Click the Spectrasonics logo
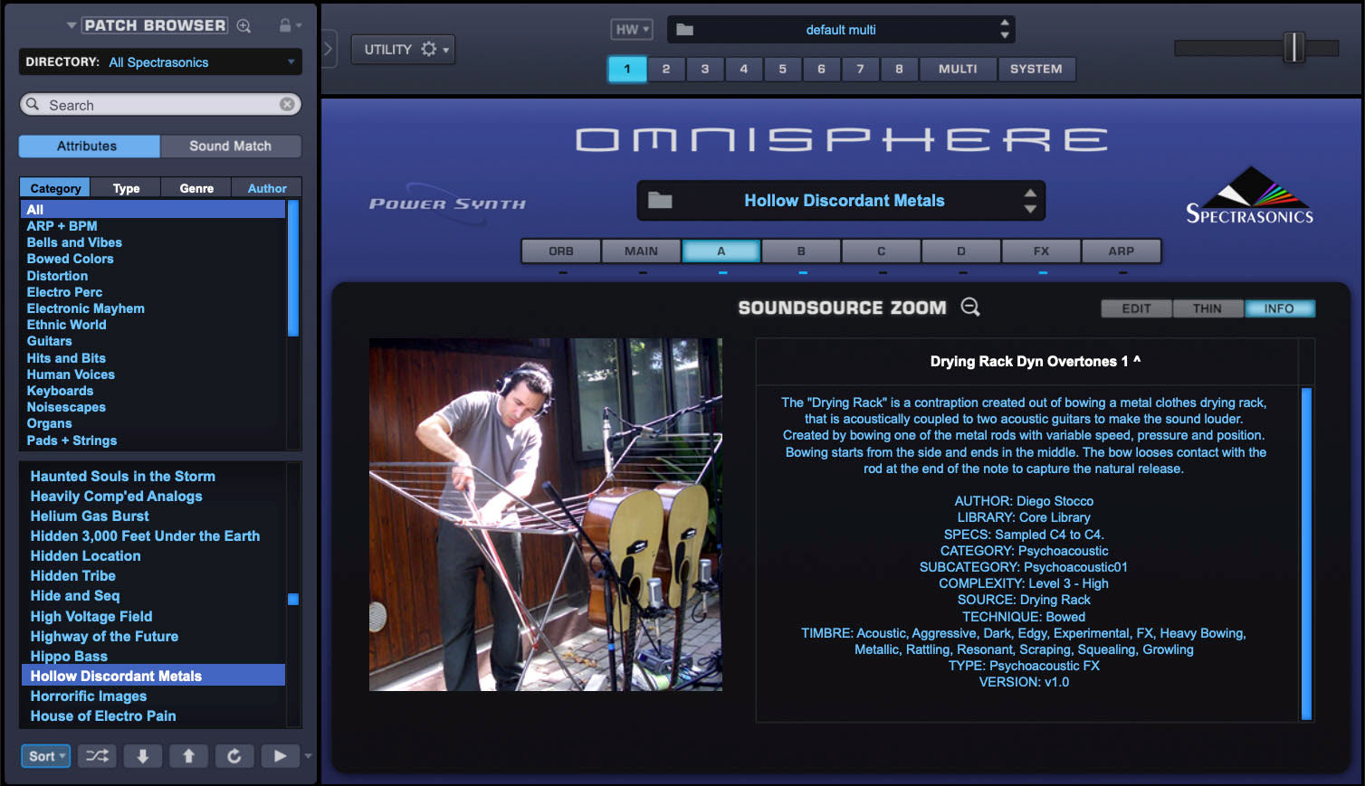Image resolution: width=1365 pixels, height=786 pixels. (x=1250, y=194)
